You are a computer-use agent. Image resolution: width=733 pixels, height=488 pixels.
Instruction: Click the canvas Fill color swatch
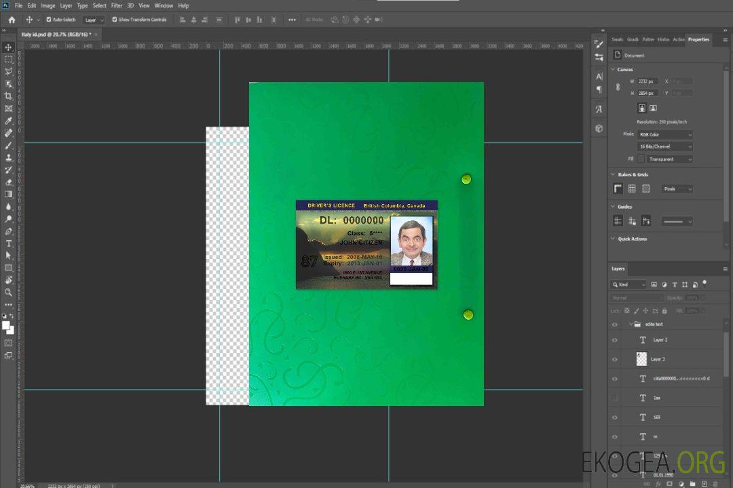click(641, 159)
